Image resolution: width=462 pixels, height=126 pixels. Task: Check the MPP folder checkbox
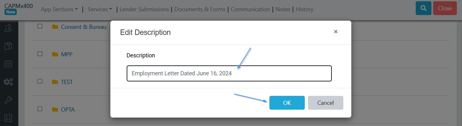(40, 54)
